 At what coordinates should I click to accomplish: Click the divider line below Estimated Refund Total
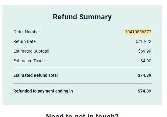point(82,83)
